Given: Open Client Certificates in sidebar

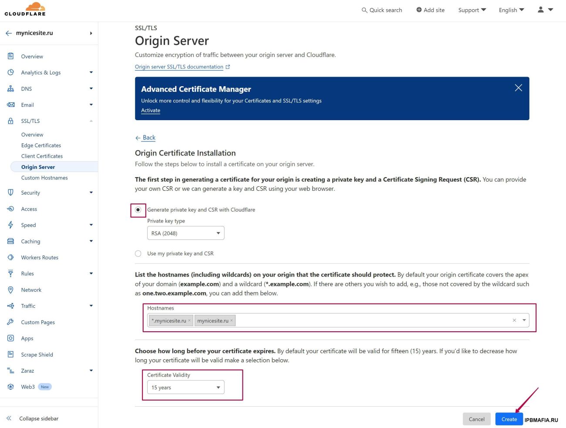Looking at the screenshot, I should pos(42,156).
